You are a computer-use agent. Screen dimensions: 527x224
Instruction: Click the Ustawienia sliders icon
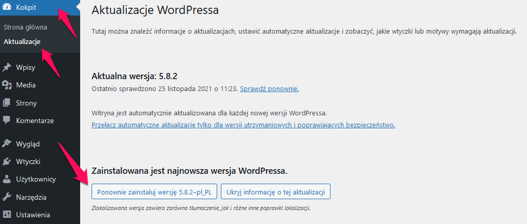click(7, 215)
